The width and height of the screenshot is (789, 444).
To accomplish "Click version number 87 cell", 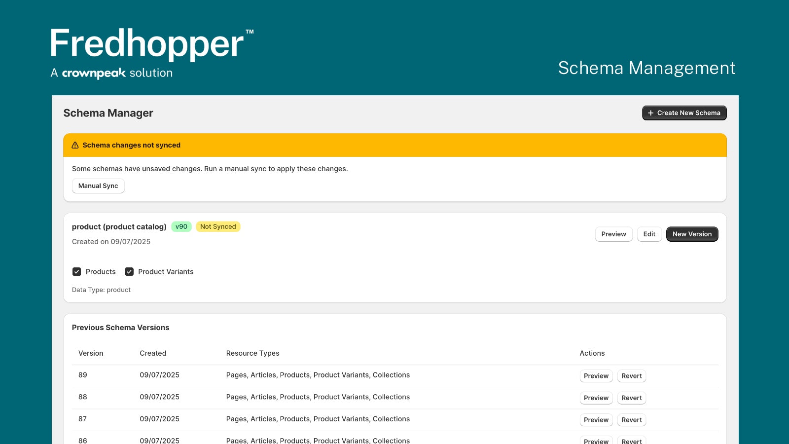I will tap(82, 419).
